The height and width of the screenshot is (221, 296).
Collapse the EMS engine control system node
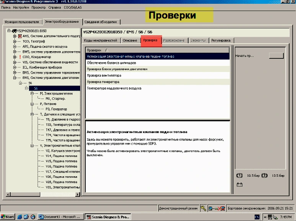click(x=15, y=77)
